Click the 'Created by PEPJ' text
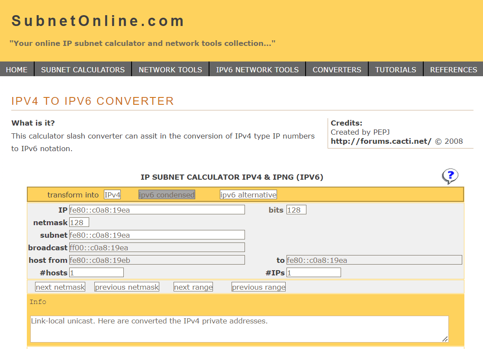 [x=360, y=132]
